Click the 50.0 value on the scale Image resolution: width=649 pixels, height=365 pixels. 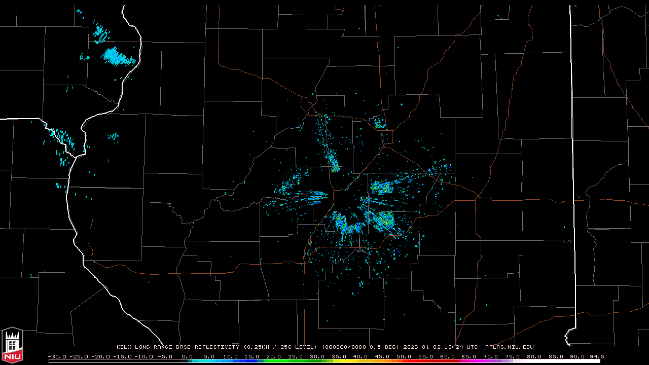(x=404, y=356)
